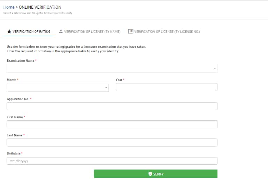Click the ID card icon for license by number
This screenshot has height=188, width=268.
tap(131, 31)
